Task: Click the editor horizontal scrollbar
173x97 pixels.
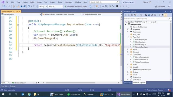Action: (71, 83)
